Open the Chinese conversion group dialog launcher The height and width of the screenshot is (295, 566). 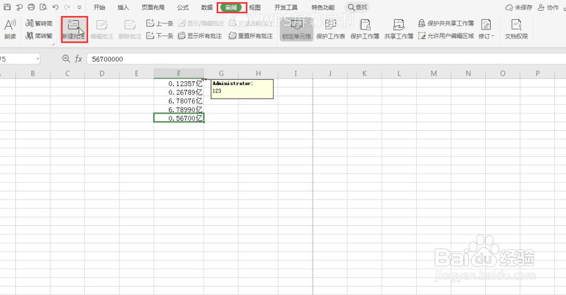tap(53, 44)
